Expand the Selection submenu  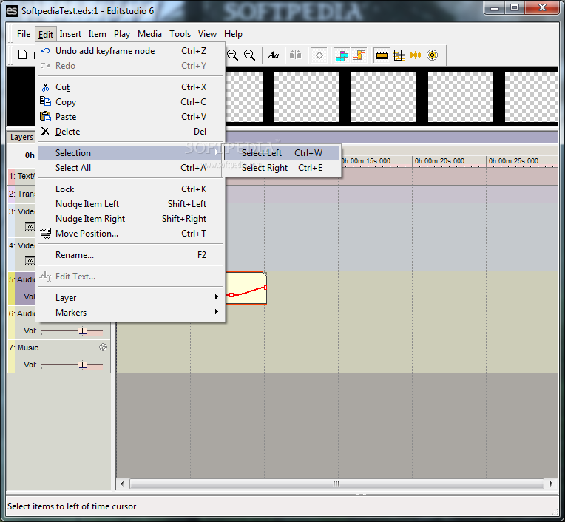[x=130, y=153]
